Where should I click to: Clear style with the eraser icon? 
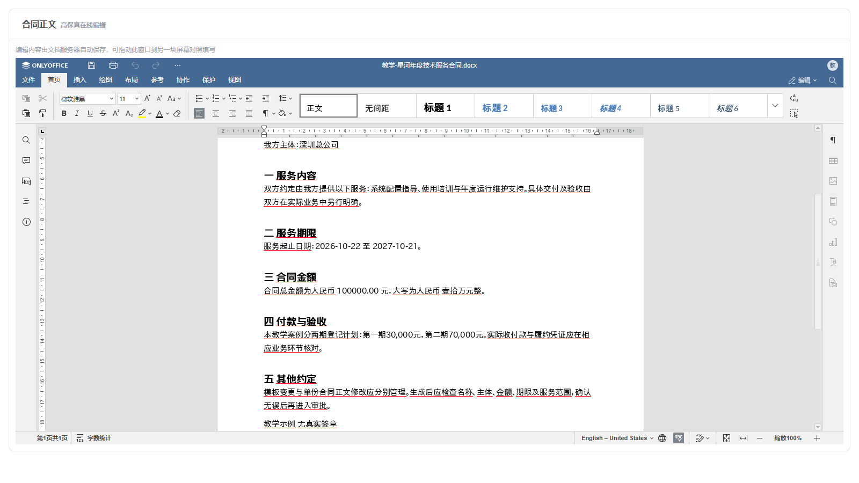tap(177, 113)
